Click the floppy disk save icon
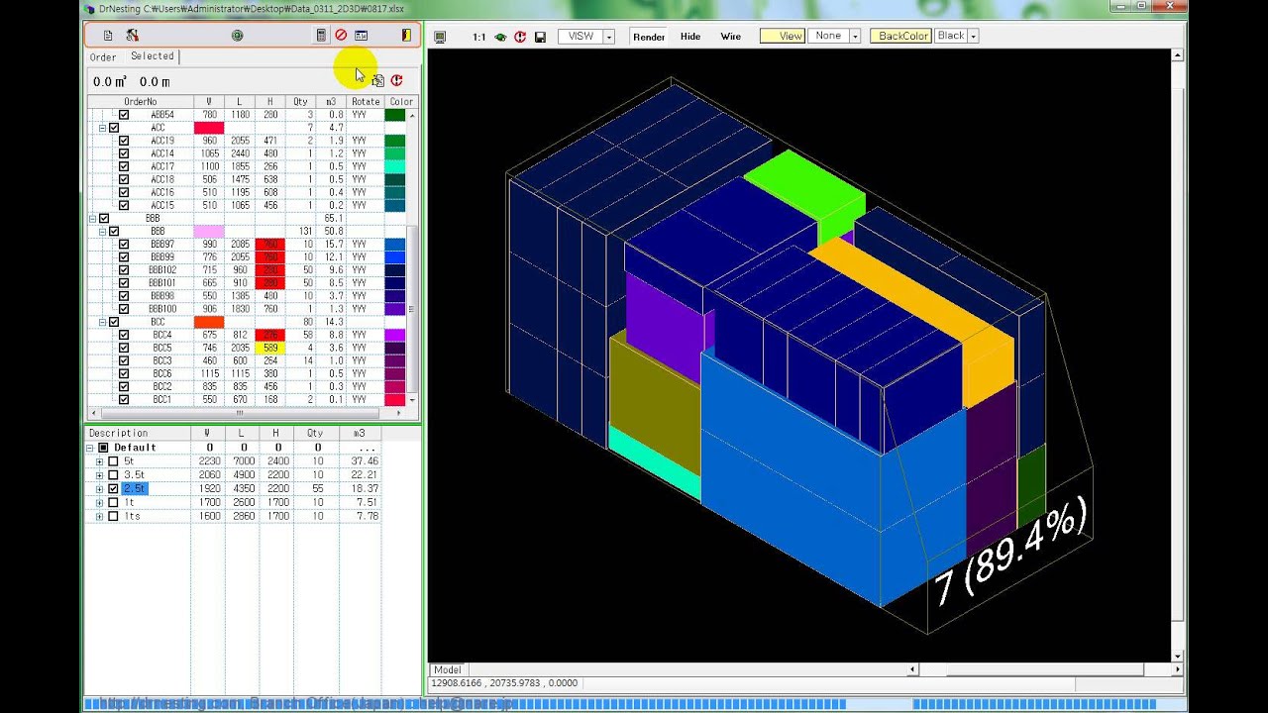The image size is (1268, 713). [540, 37]
